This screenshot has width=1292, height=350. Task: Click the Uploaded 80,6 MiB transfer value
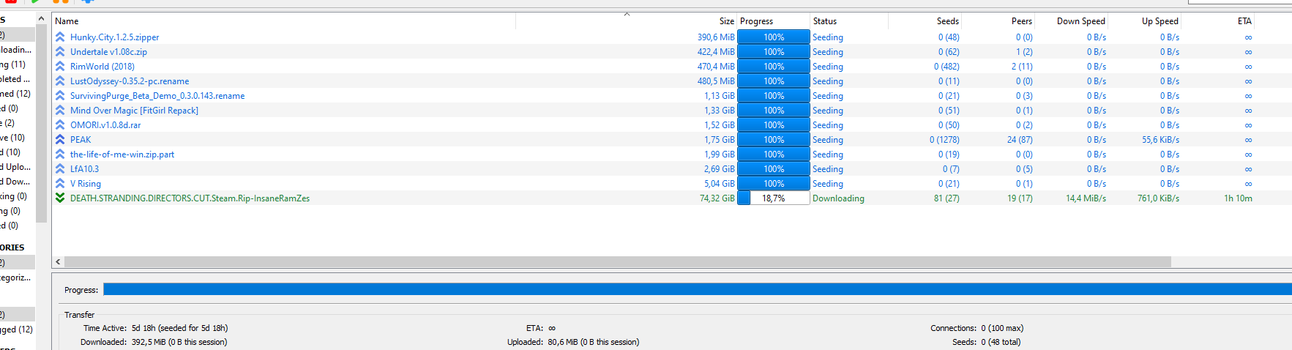click(x=593, y=342)
